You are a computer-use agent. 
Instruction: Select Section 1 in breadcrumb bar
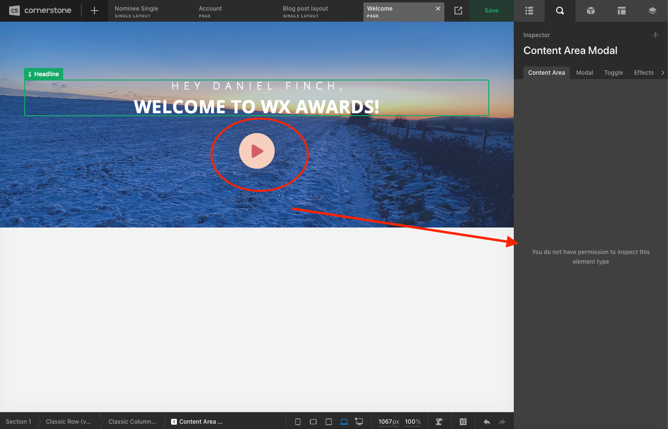[18, 422]
